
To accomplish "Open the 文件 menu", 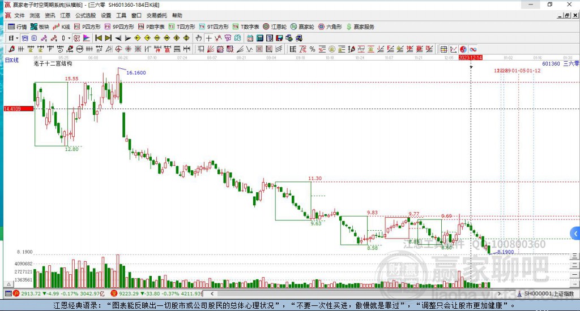I will pos(19,15).
